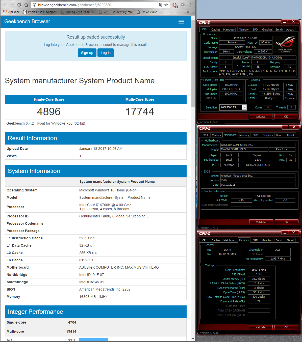Click the Republic of Gamers logo
The image size is (302, 342).
(x=285, y=44)
